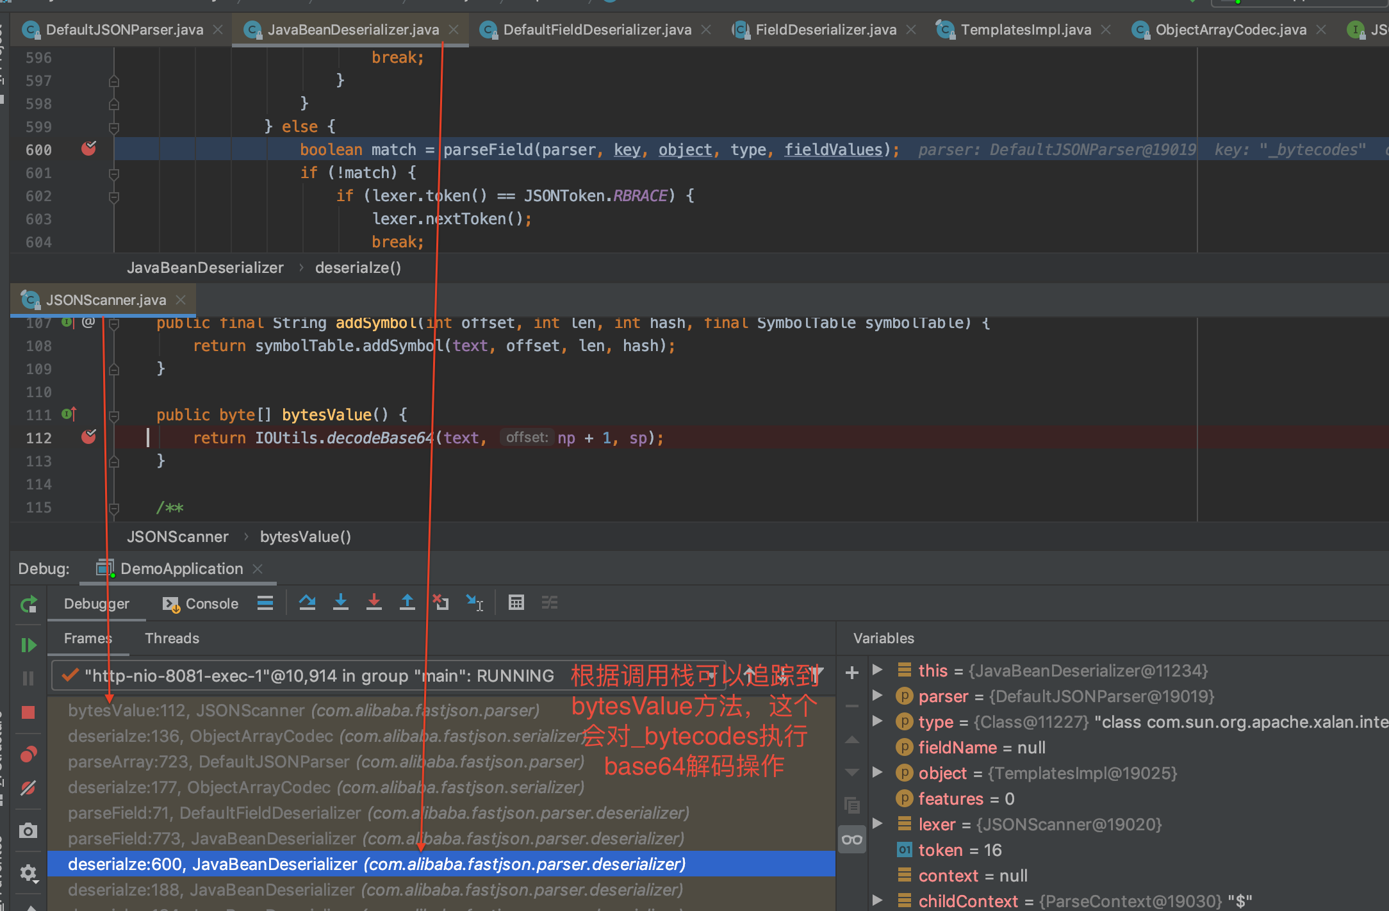
Task: Select the Debugger tab
Action: point(97,603)
